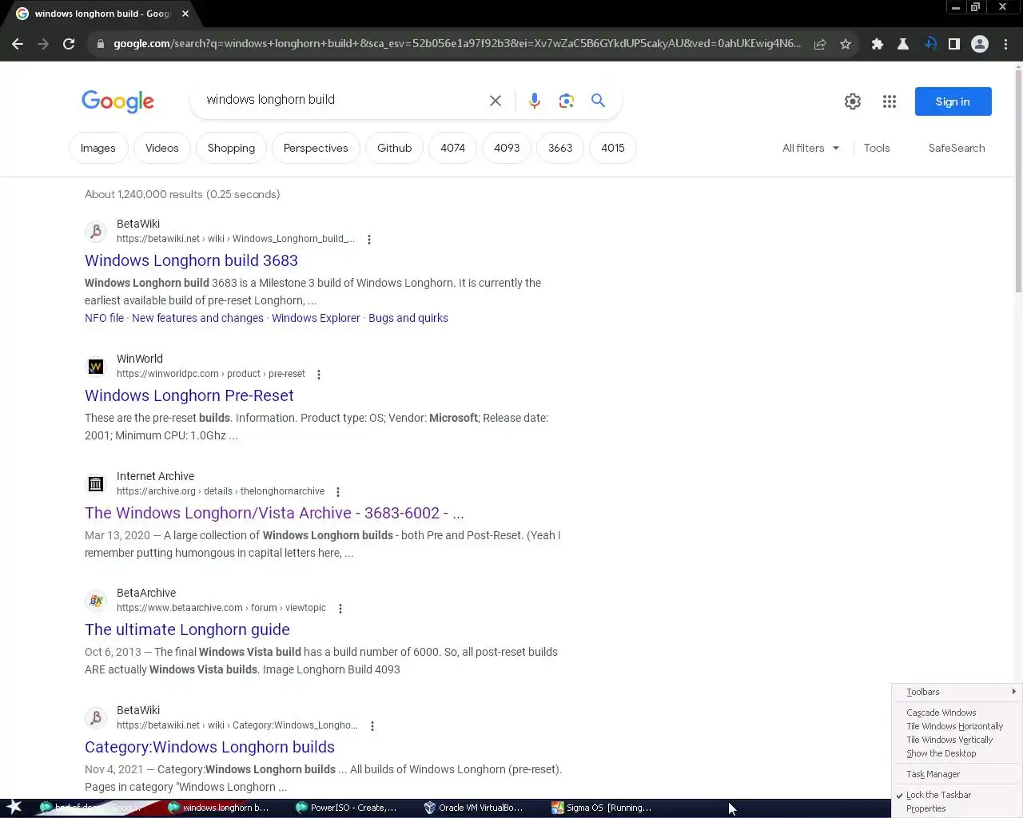Reload the current page

click(x=69, y=44)
